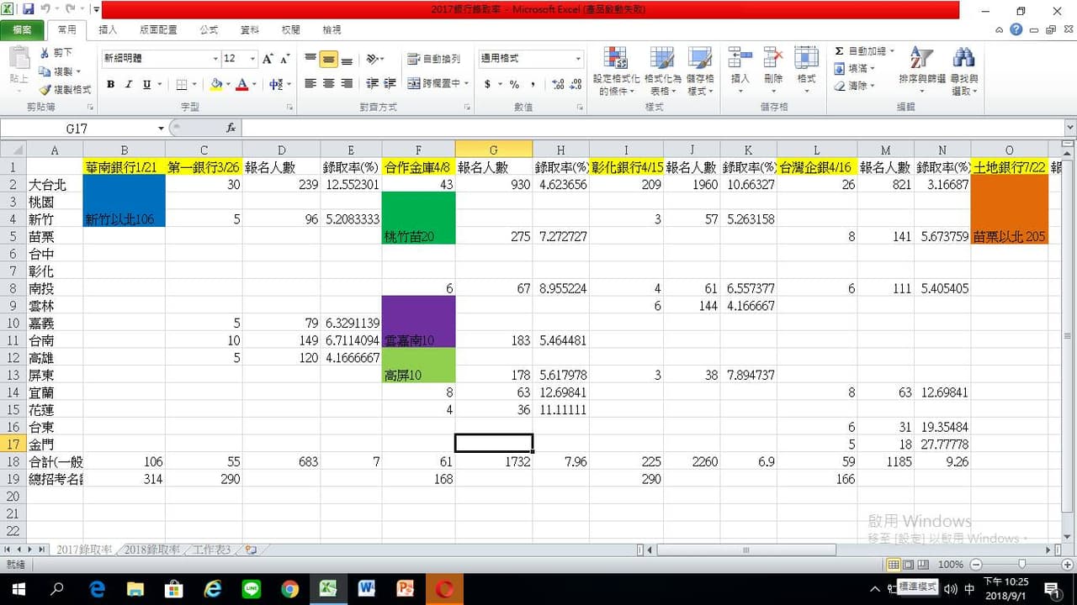The height and width of the screenshot is (605, 1077).
Task: Switch to Formulas (公式) tab
Action: tap(209, 29)
